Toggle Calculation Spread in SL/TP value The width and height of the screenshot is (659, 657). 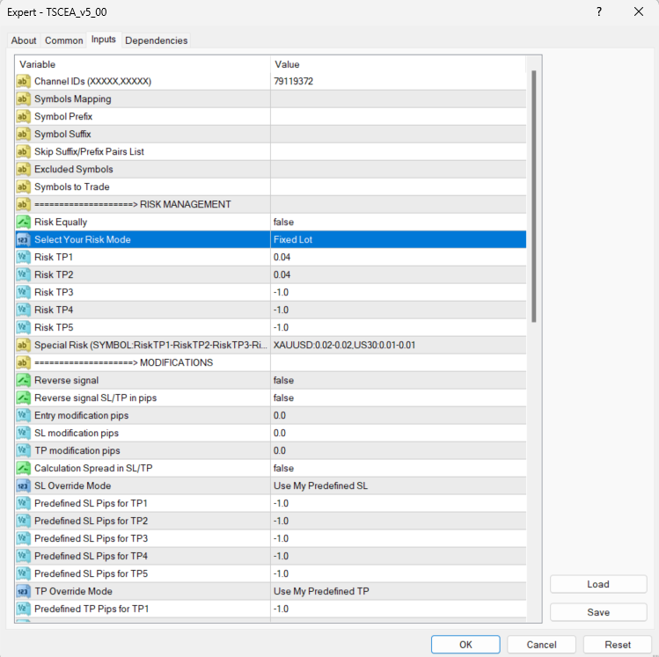(398, 468)
